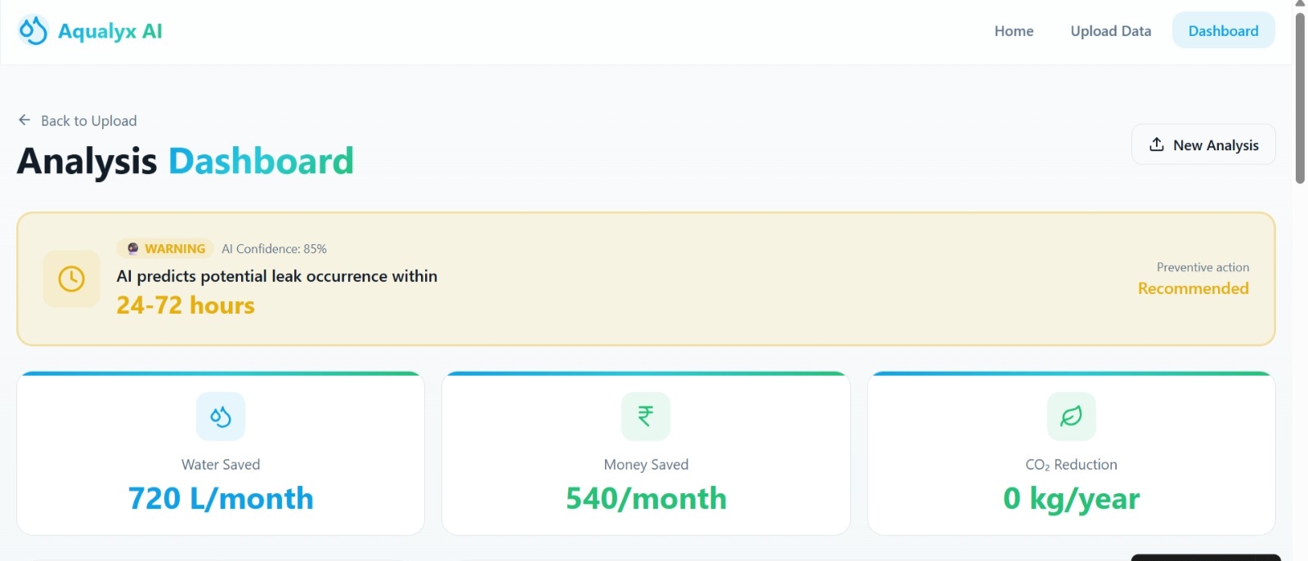Click the rupee icon above Money Saved
Image resolution: width=1308 pixels, height=561 pixels.
click(x=646, y=416)
